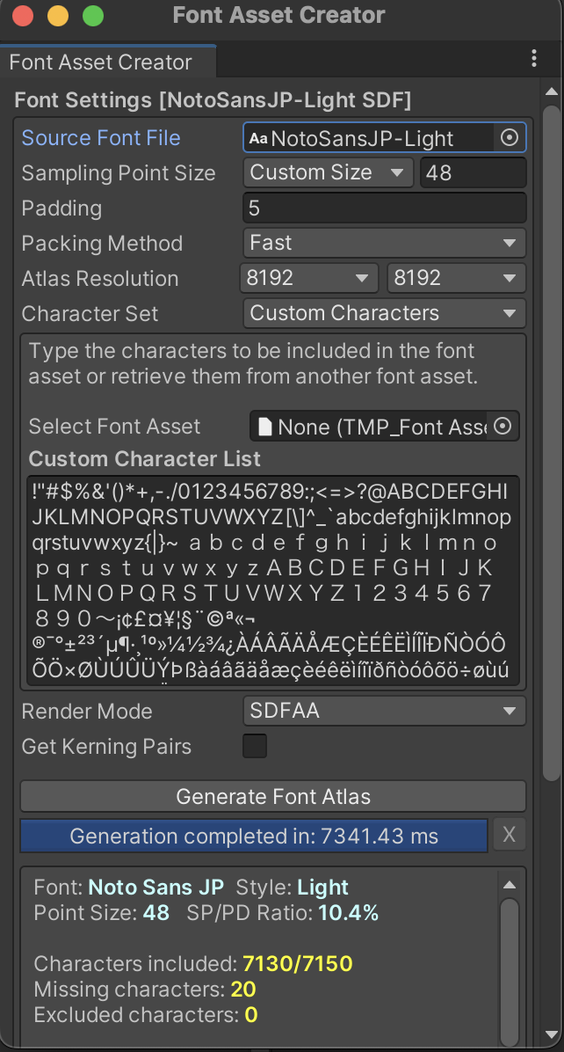Open the first Atlas Resolution 8192 dropdown
The width and height of the screenshot is (564, 1052).
pos(308,279)
